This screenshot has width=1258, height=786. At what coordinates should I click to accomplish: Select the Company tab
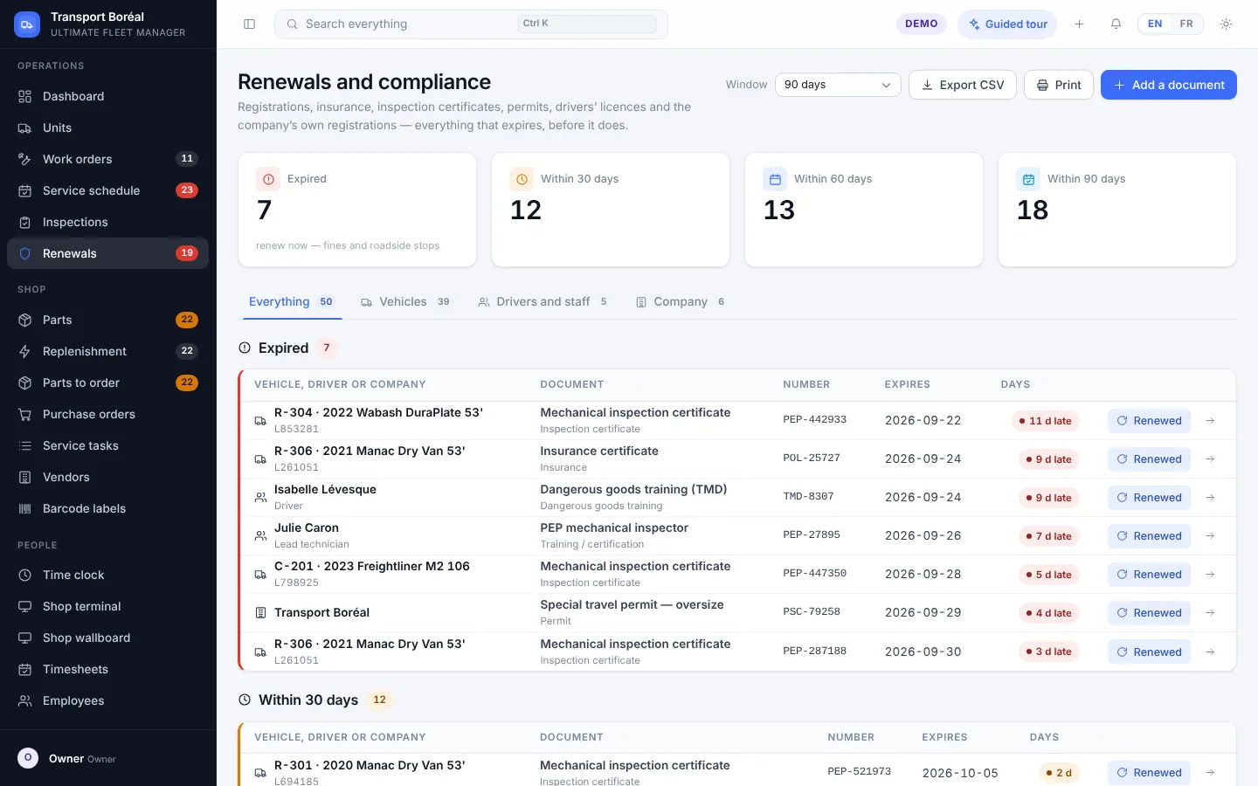point(681,302)
